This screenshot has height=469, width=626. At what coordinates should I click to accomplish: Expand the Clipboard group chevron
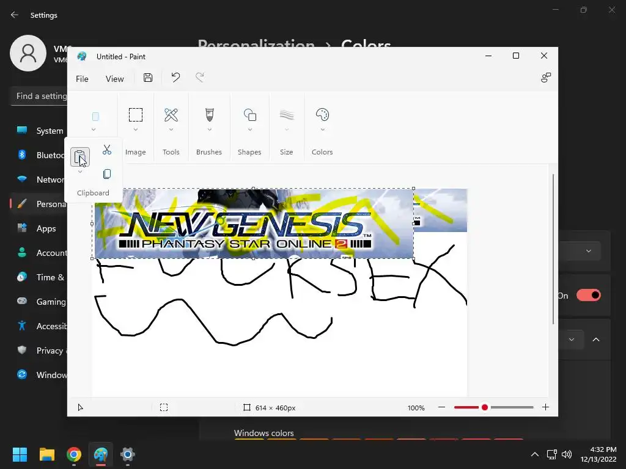tap(94, 129)
